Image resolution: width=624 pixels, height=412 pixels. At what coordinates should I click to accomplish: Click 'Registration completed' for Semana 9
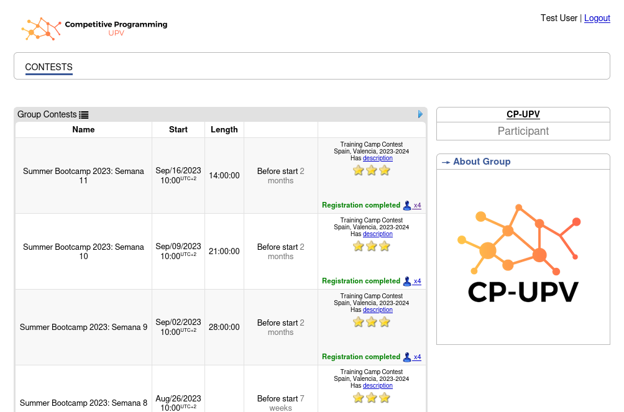point(361,357)
